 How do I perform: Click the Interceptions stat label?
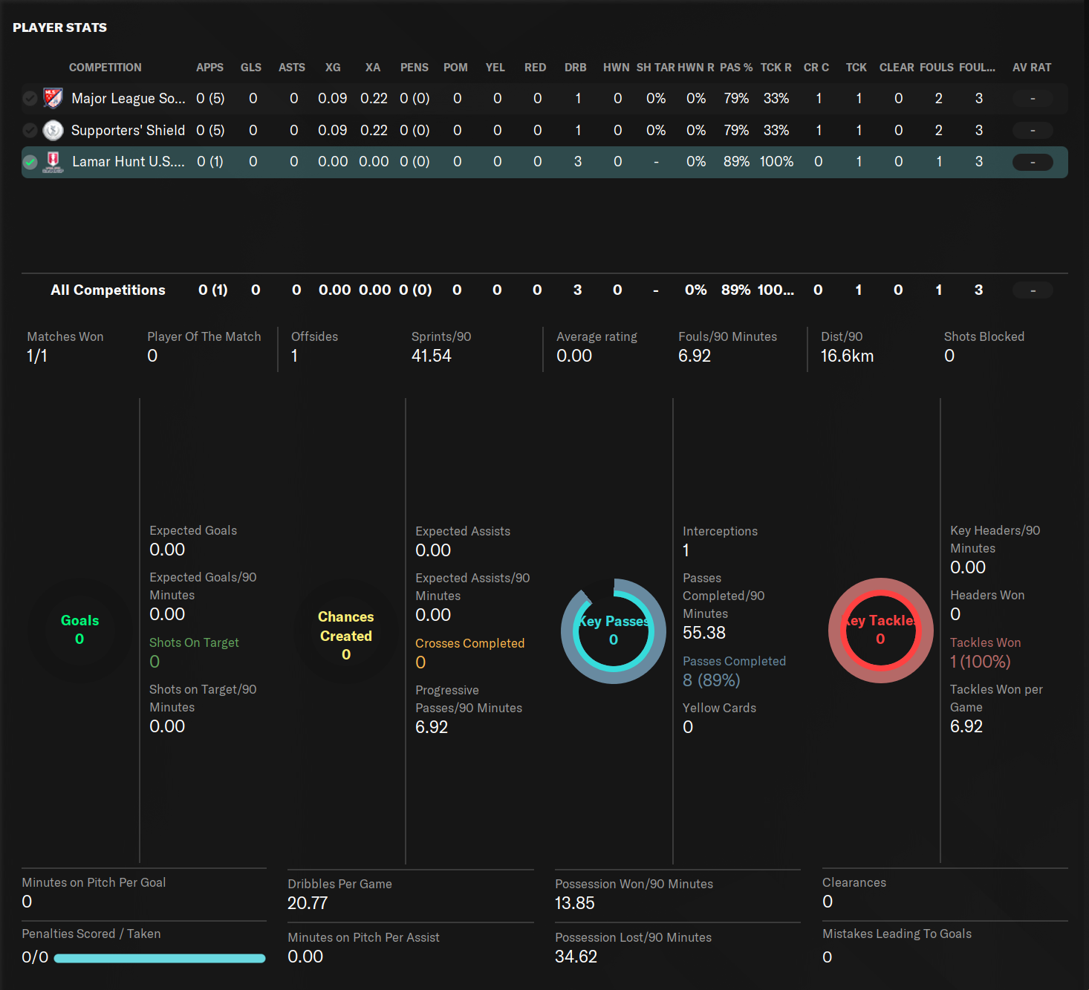point(720,531)
